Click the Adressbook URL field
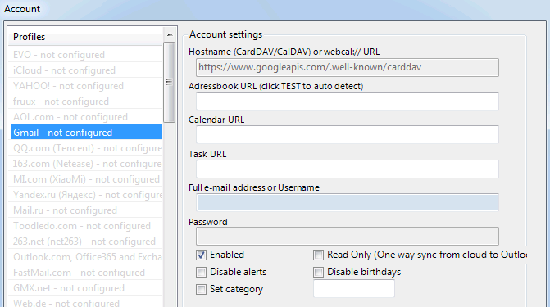 tap(348, 101)
